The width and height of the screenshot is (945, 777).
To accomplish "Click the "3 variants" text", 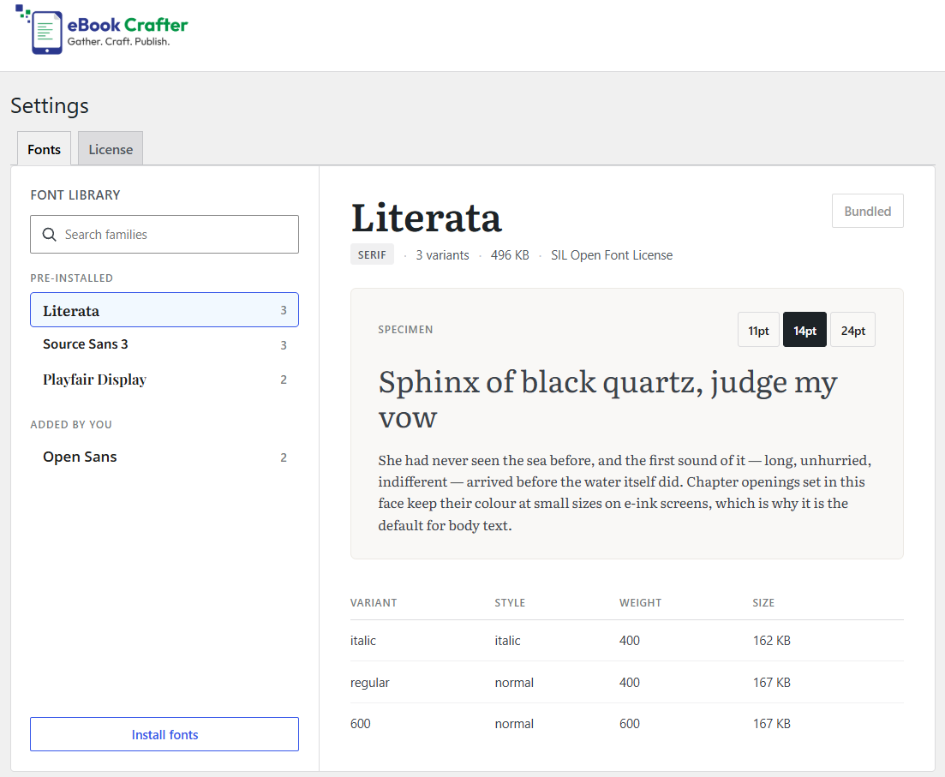I will 442,255.
